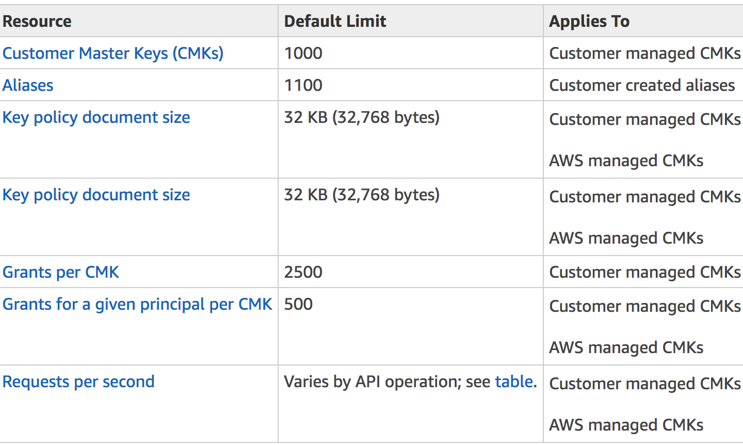Click the 2500 limit for Grants per CMK
The image size is (743, 445).
pyautogui.click(x=303, y=272)
